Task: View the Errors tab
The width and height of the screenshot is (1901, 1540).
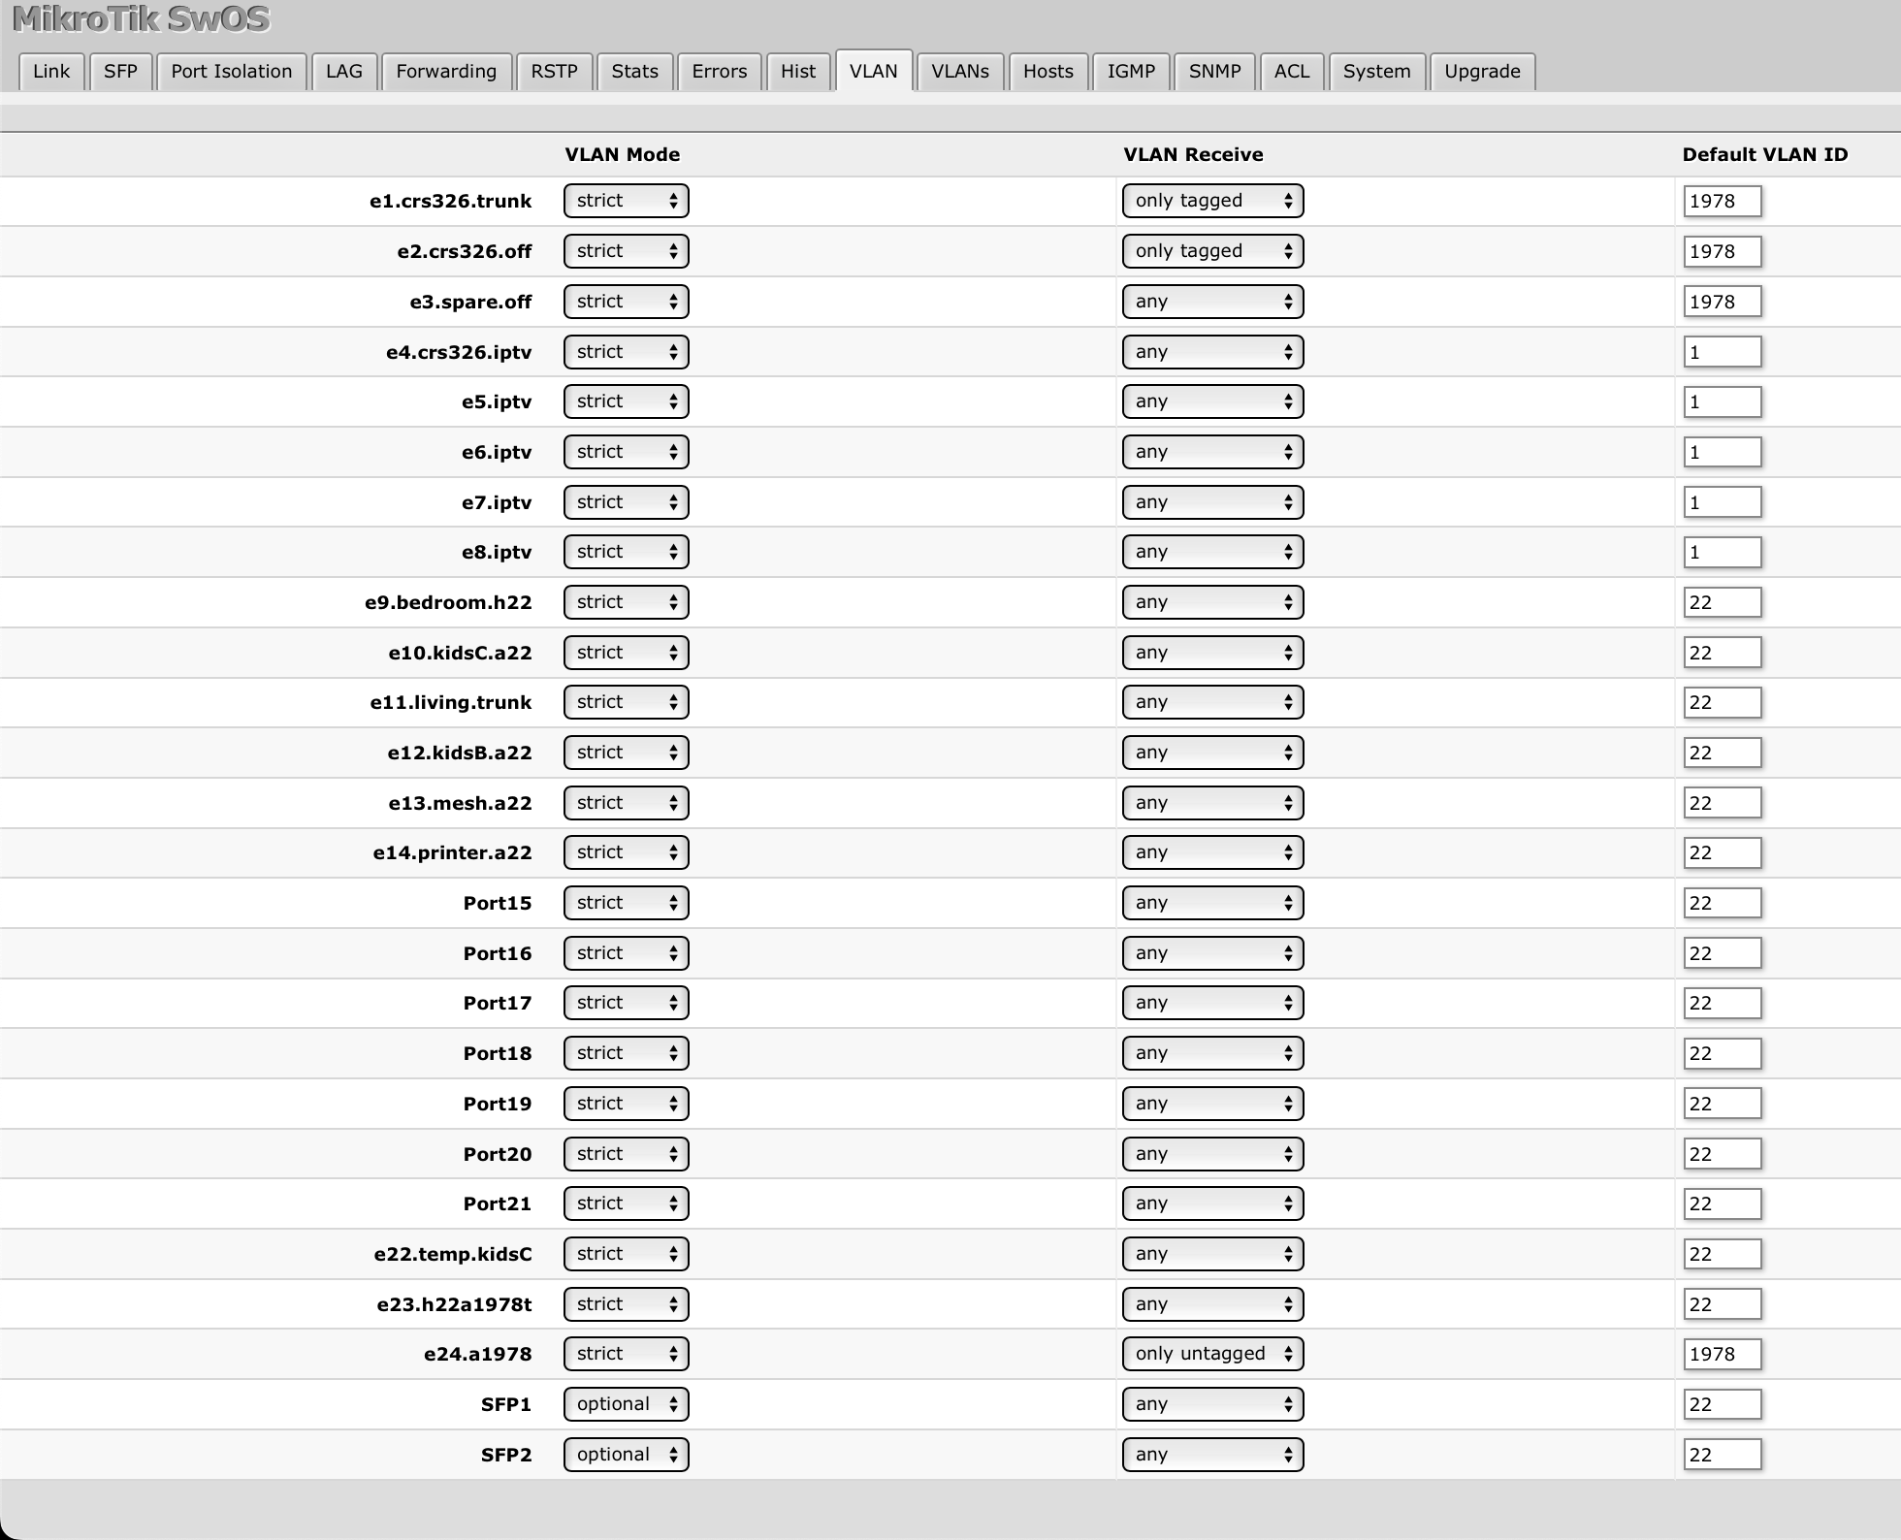Action: pyautogui.click(x=719, y=72)
